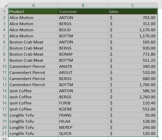Click the BONAP customer cell

[x=83, y=54]
